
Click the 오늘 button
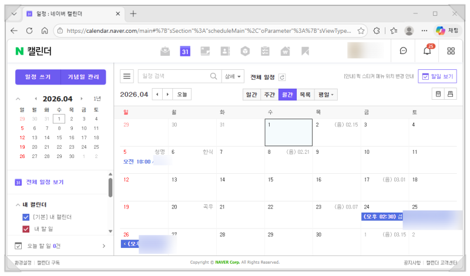pyautogui.click(x=182, y=95)
